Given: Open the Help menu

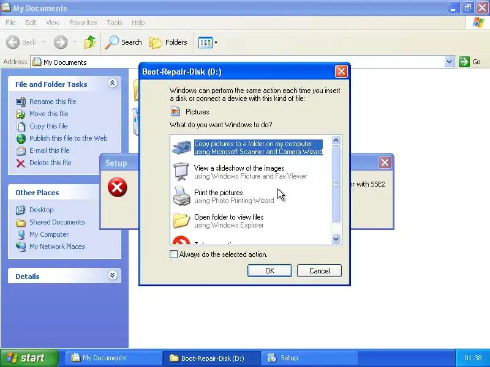Looking at the screenshot, I should [138, 23].
